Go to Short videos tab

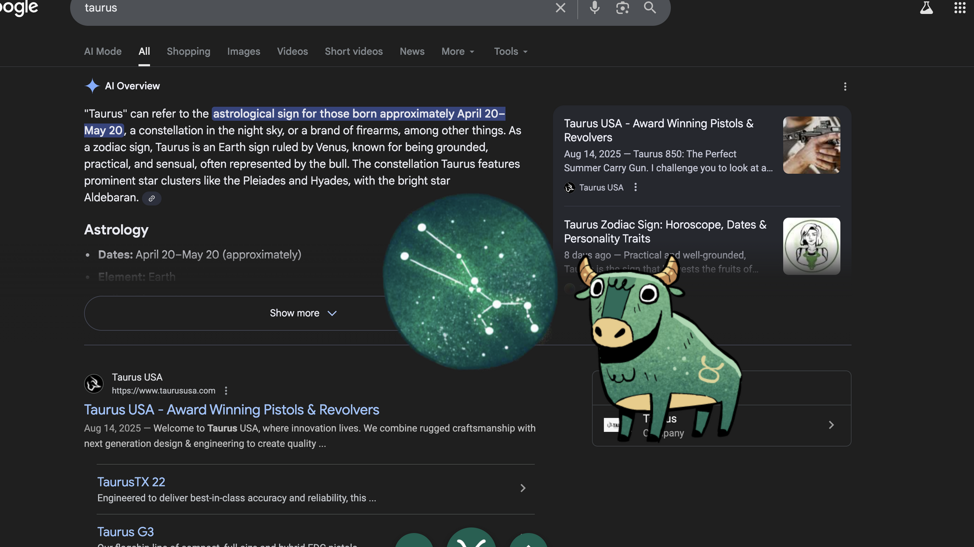pos(354,51)
